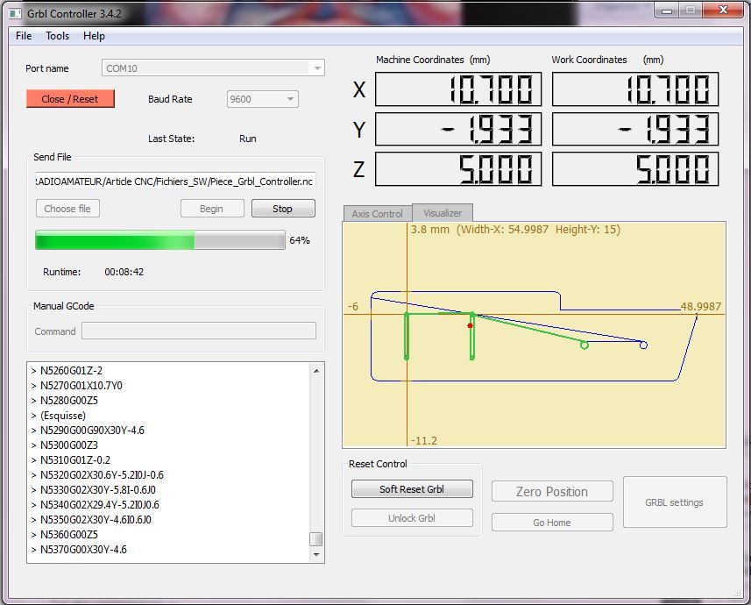Screen dimensions: 751x605
Task: Click log line N5260G01Z-2
Action: pos(71,371)
